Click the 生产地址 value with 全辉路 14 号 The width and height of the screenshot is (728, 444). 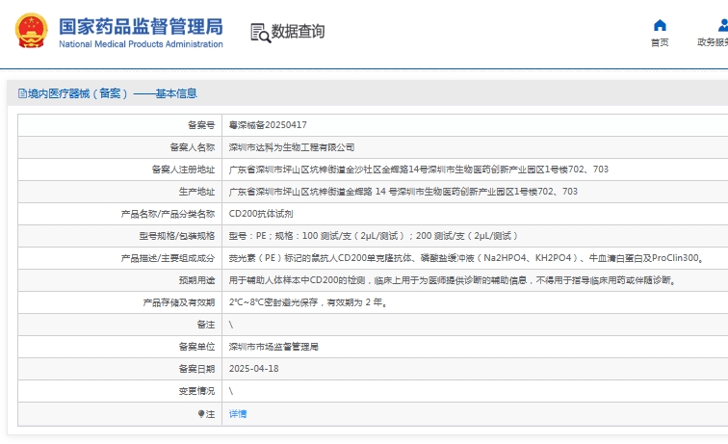[403, 192]
